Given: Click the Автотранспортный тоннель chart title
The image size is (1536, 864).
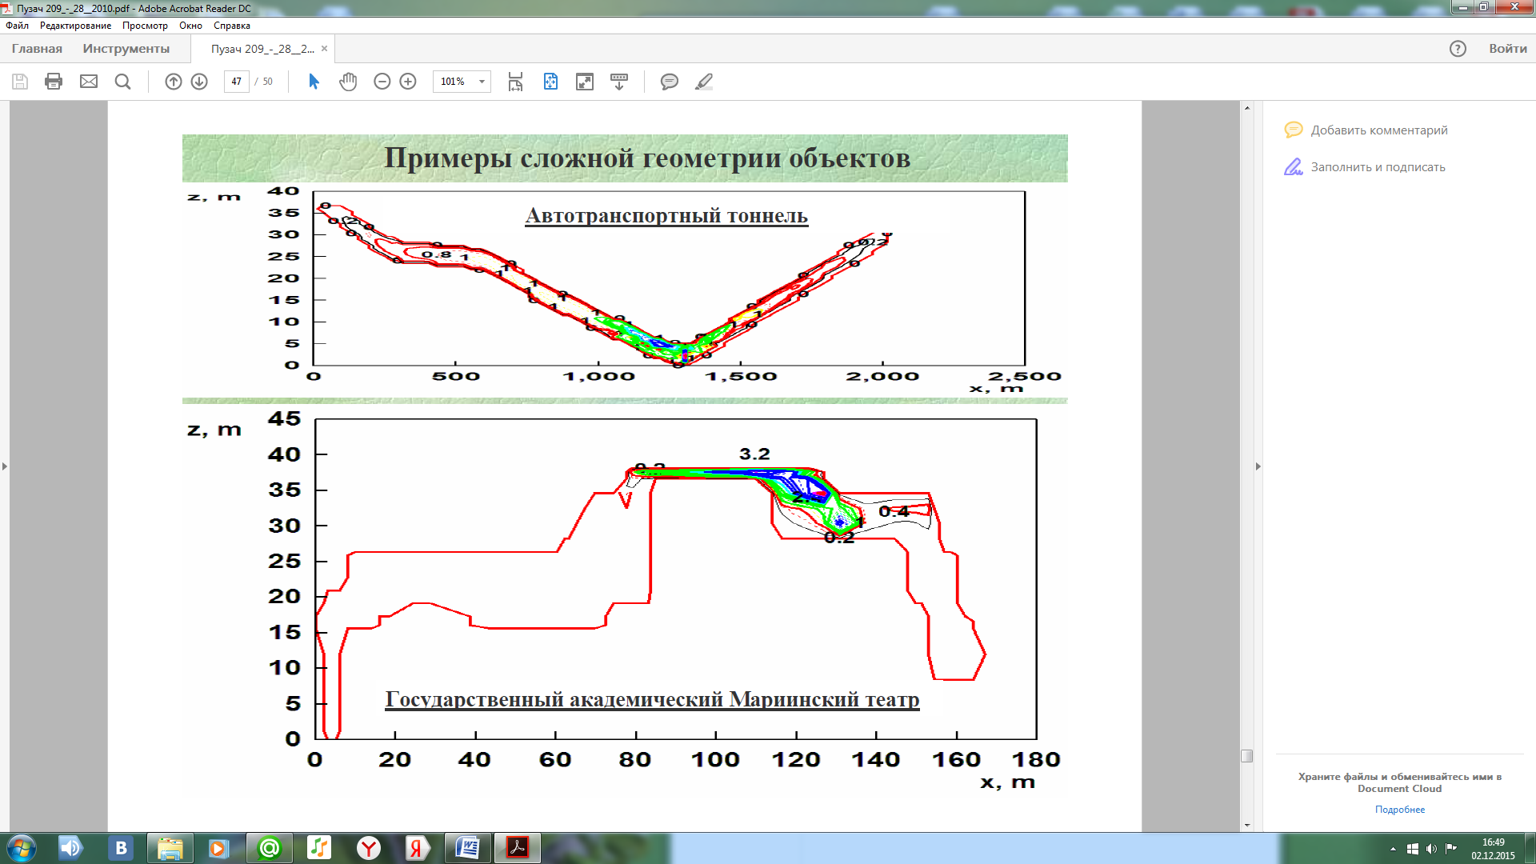Looking at the screenshot, I should (666, 216).
